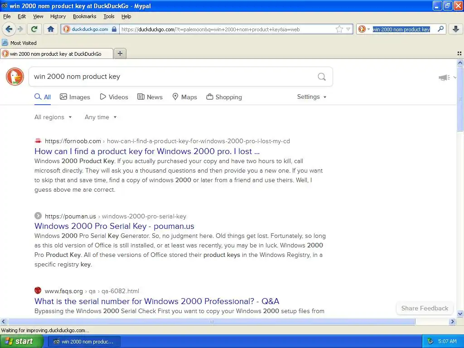Go back with the Back arrow button
Image resolution: width=464 pixels, height=348 pixels.
point(9,29)
